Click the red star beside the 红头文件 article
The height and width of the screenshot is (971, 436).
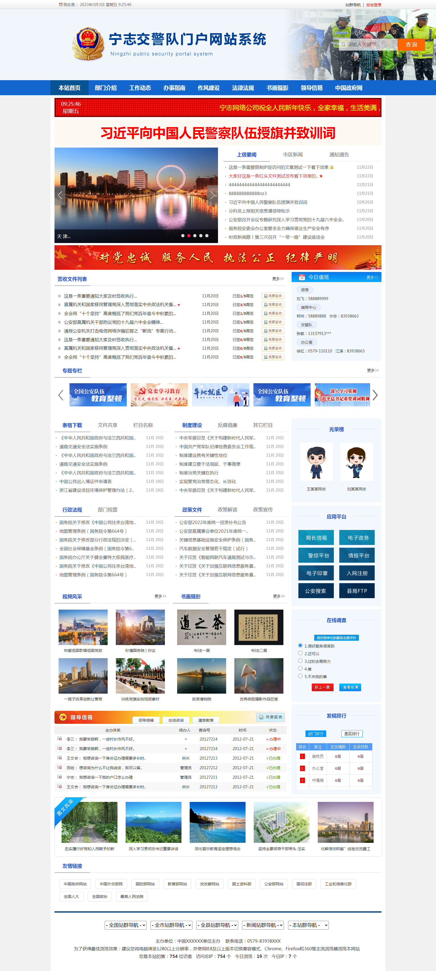321,176
